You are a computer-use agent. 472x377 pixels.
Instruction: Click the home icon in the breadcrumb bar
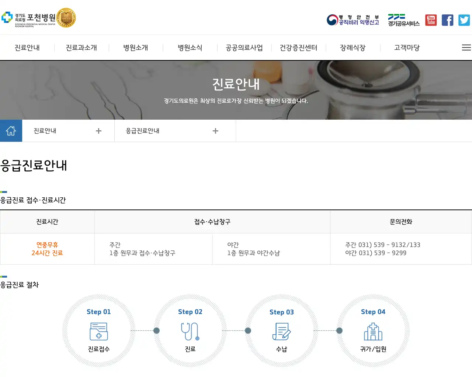point(11,130)
